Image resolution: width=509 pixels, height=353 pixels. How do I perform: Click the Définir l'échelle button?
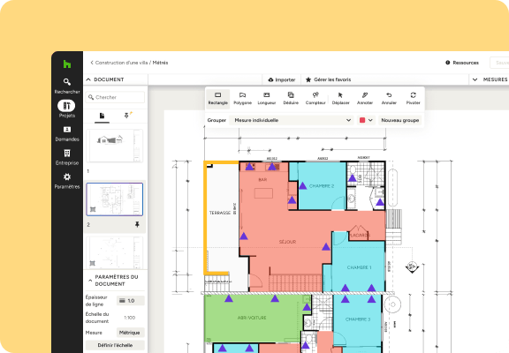click(x=115, y=345)
